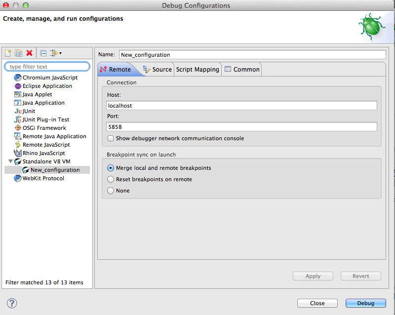Image resolution: width=395 pixels, height=315 pixels.
Task: Close the dialog with red window button
Action: [6, 5]
